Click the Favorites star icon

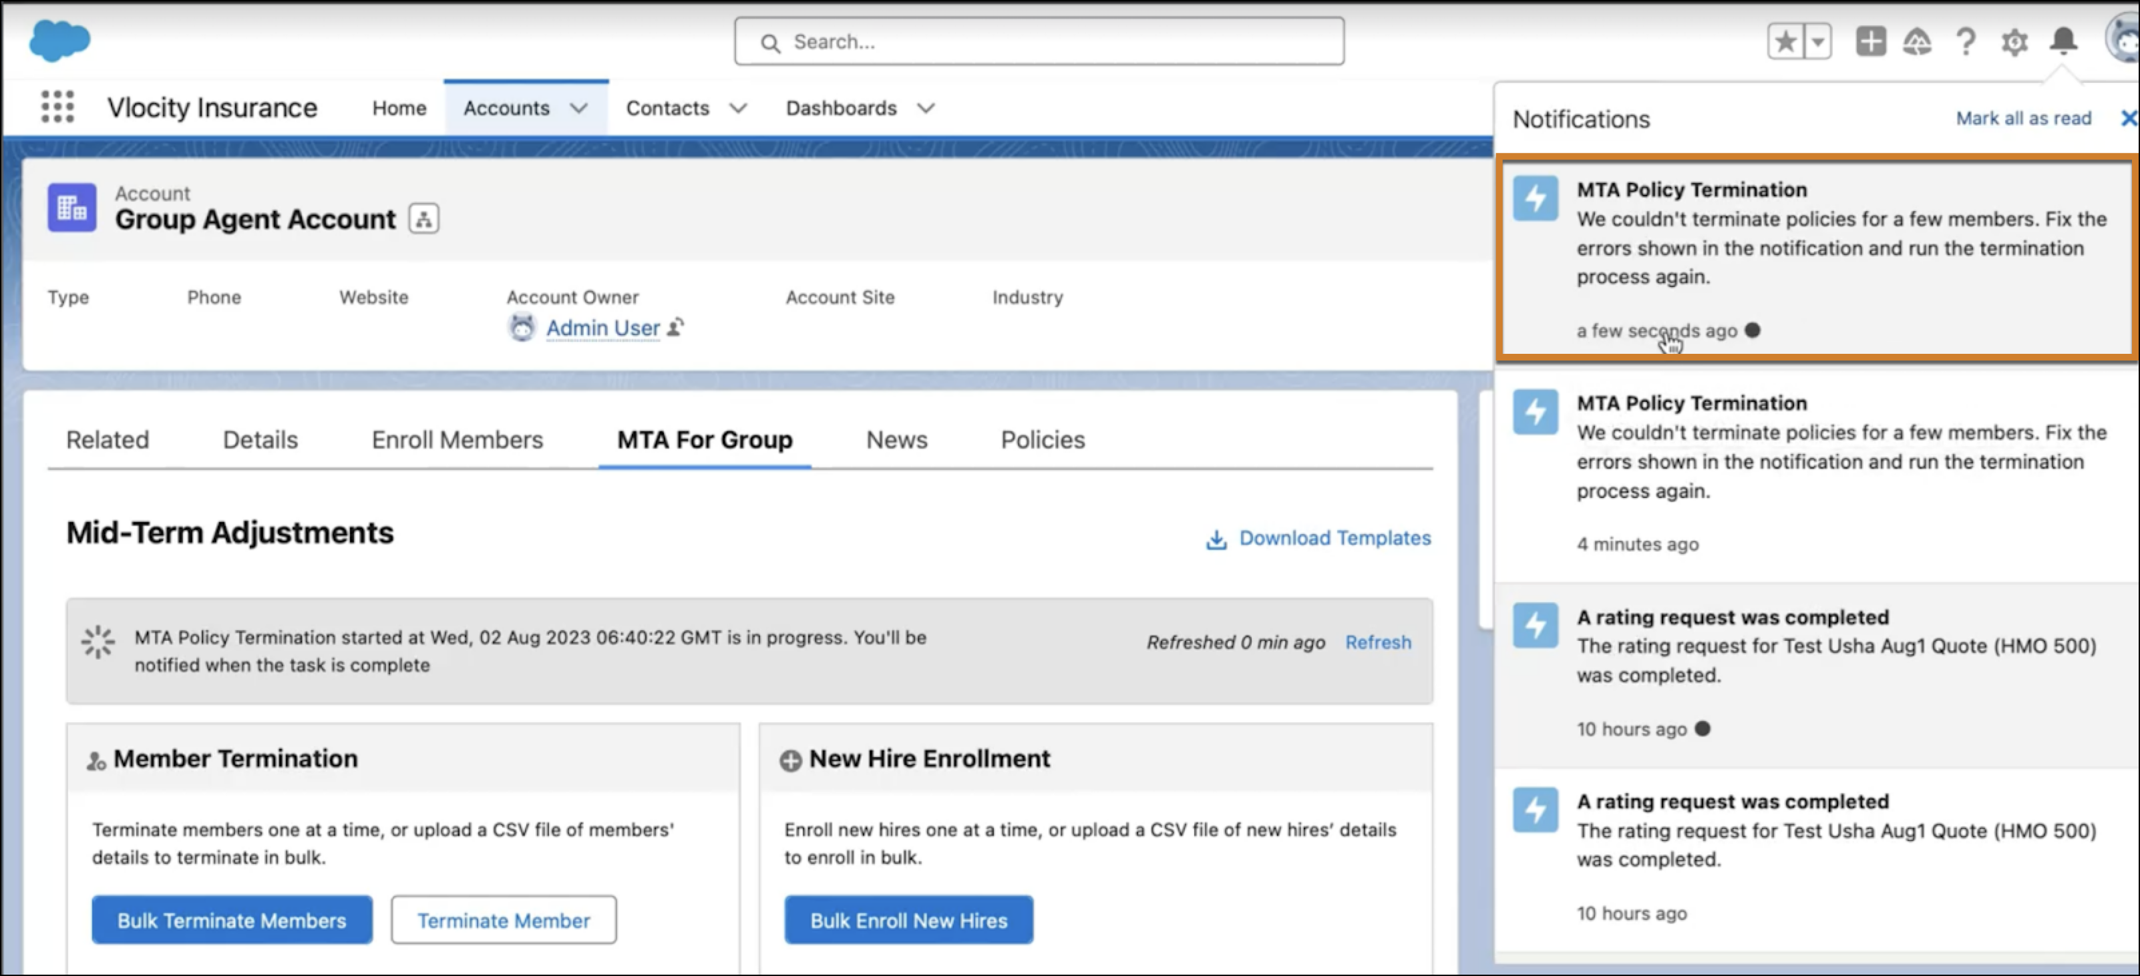[x=1785, y=41]
